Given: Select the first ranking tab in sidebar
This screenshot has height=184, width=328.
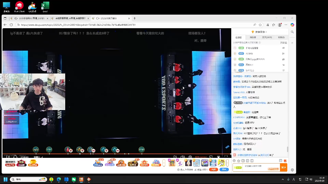Looking at the screenshot, I should (239, 37).
